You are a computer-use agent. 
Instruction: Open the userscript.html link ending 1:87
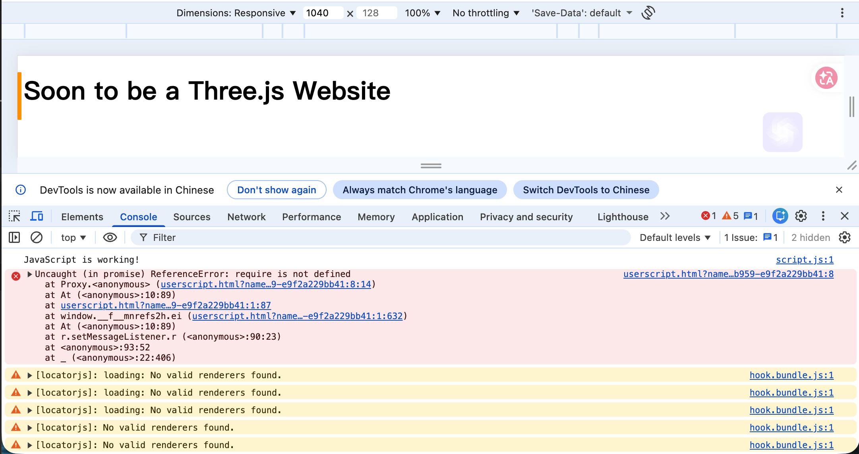pos(166,305)
